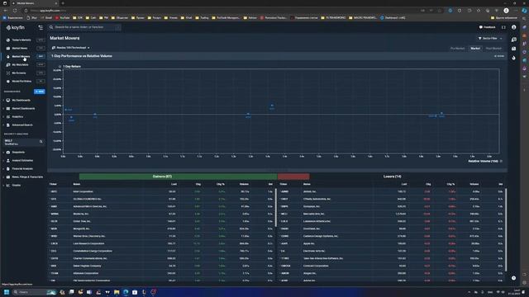
Task: Click the My Screens icon
Action: [8, 73]
